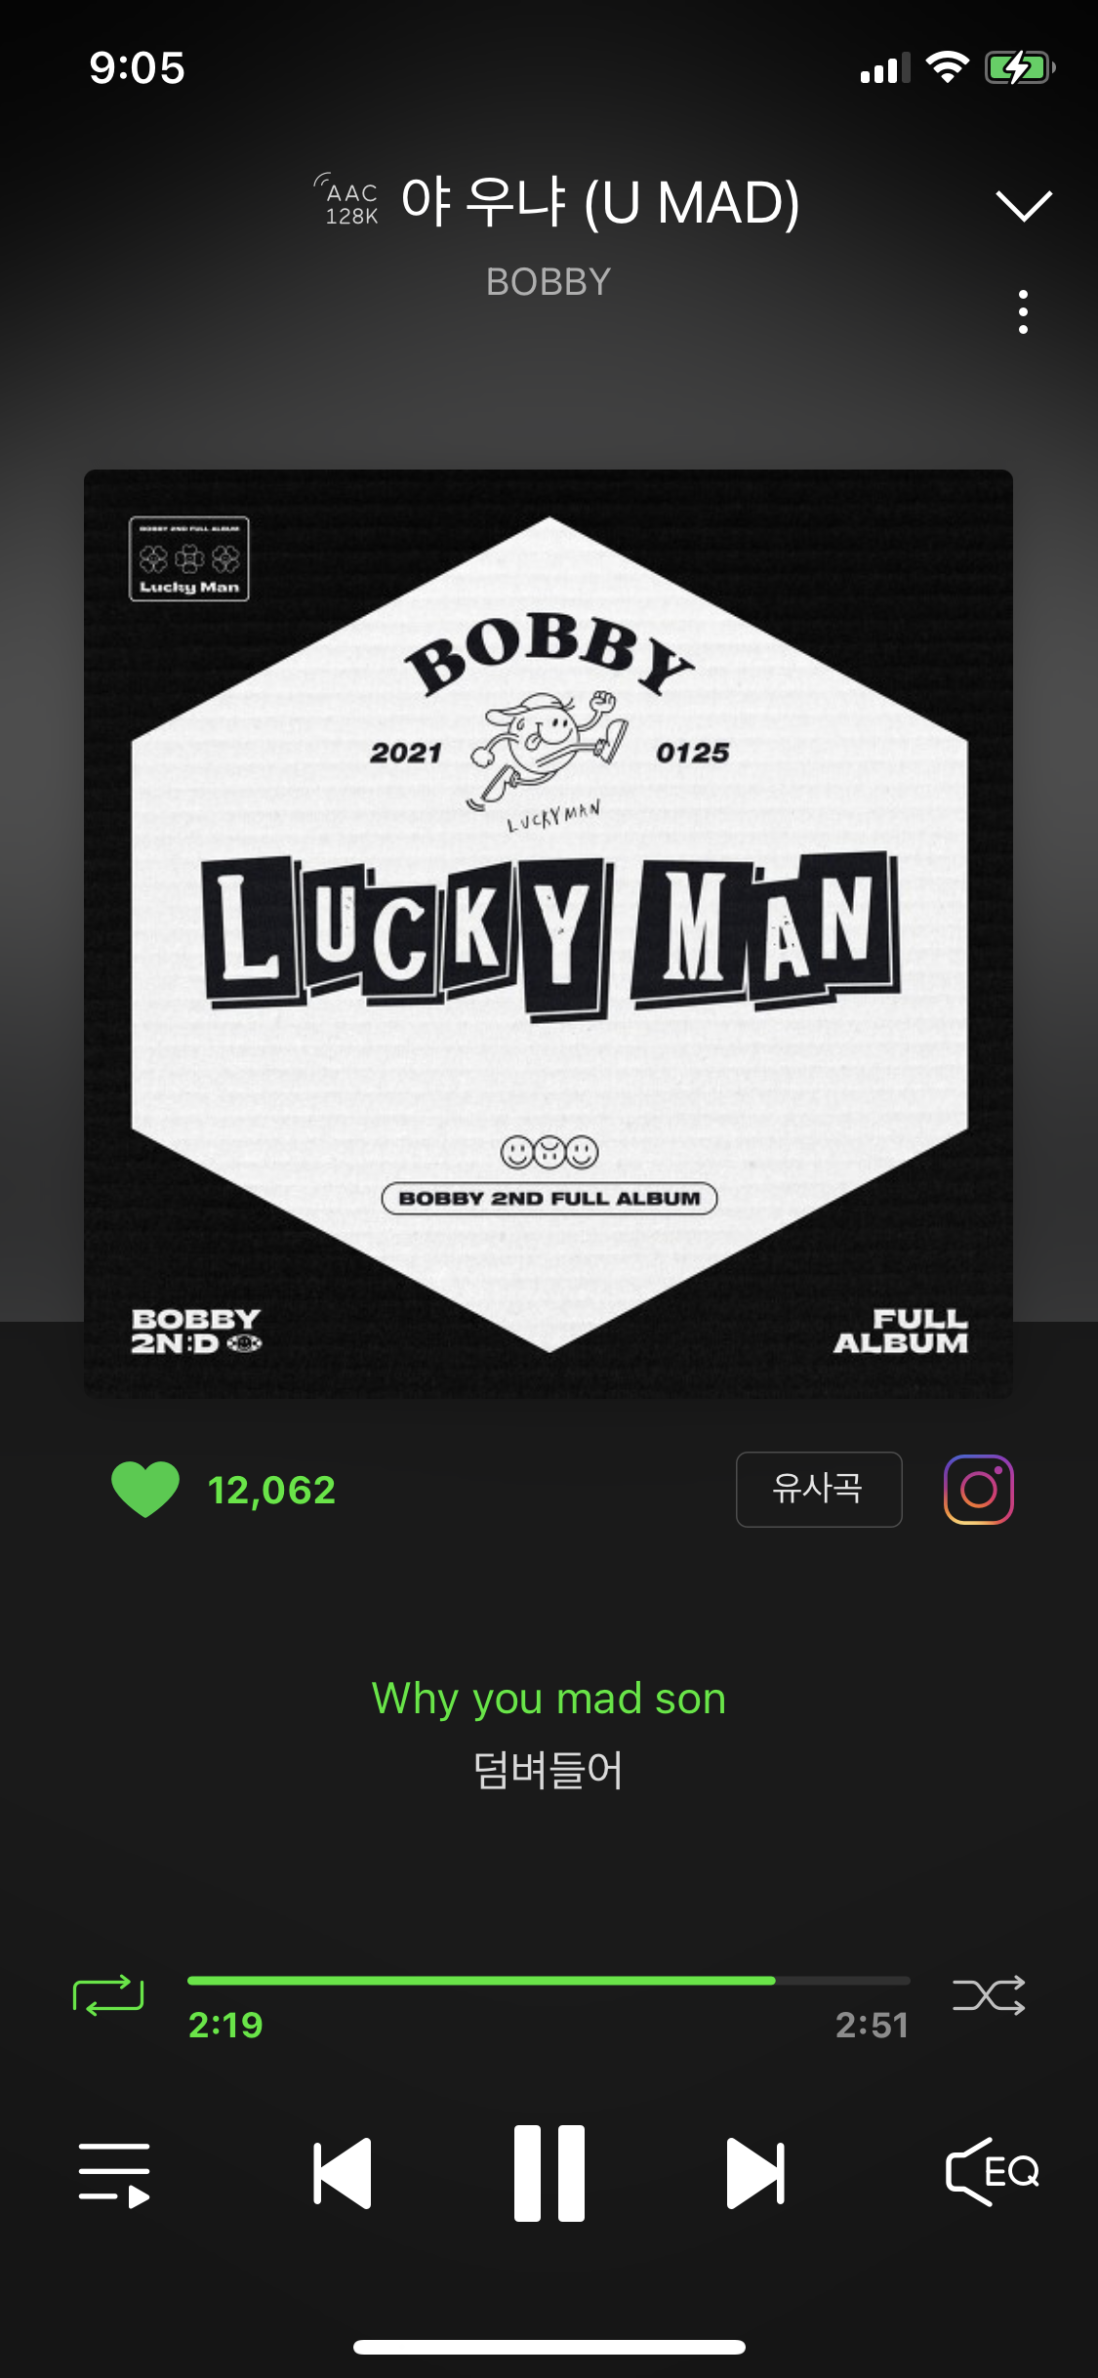Collapse player with down chevron

click(1023, 205)
